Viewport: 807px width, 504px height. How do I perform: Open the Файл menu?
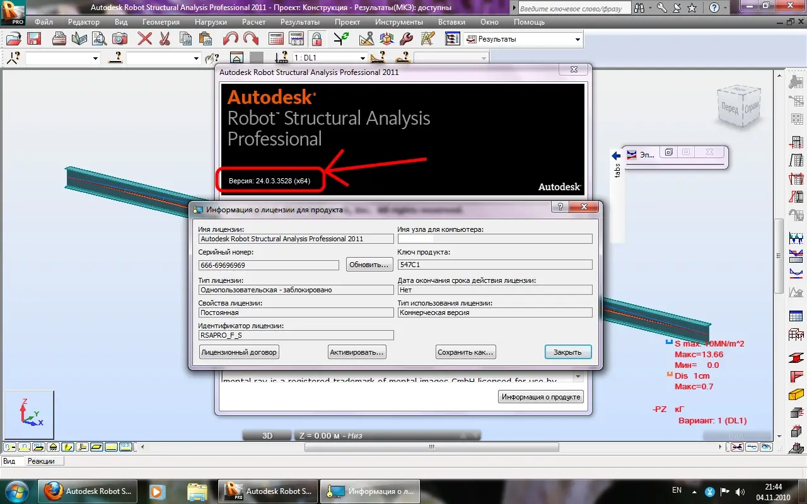tap(44, 22)
